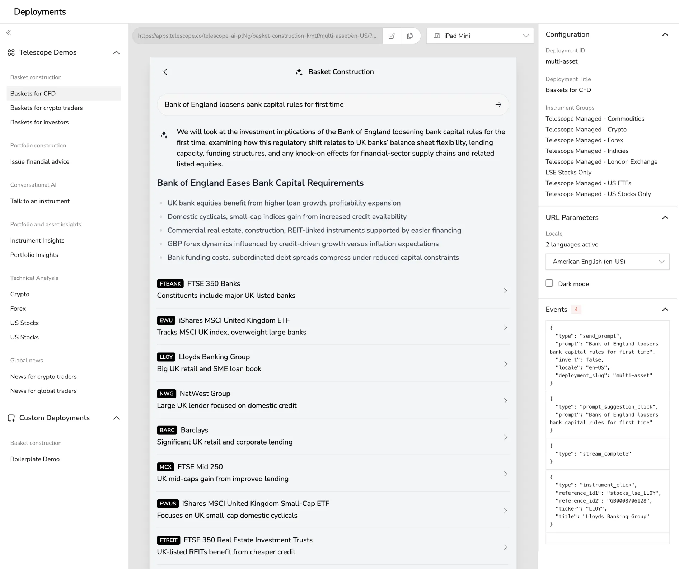Click the sparkle icon beside Basket Construction title
This screenshot has width=679, height=569.
click(x=299, y=72)
